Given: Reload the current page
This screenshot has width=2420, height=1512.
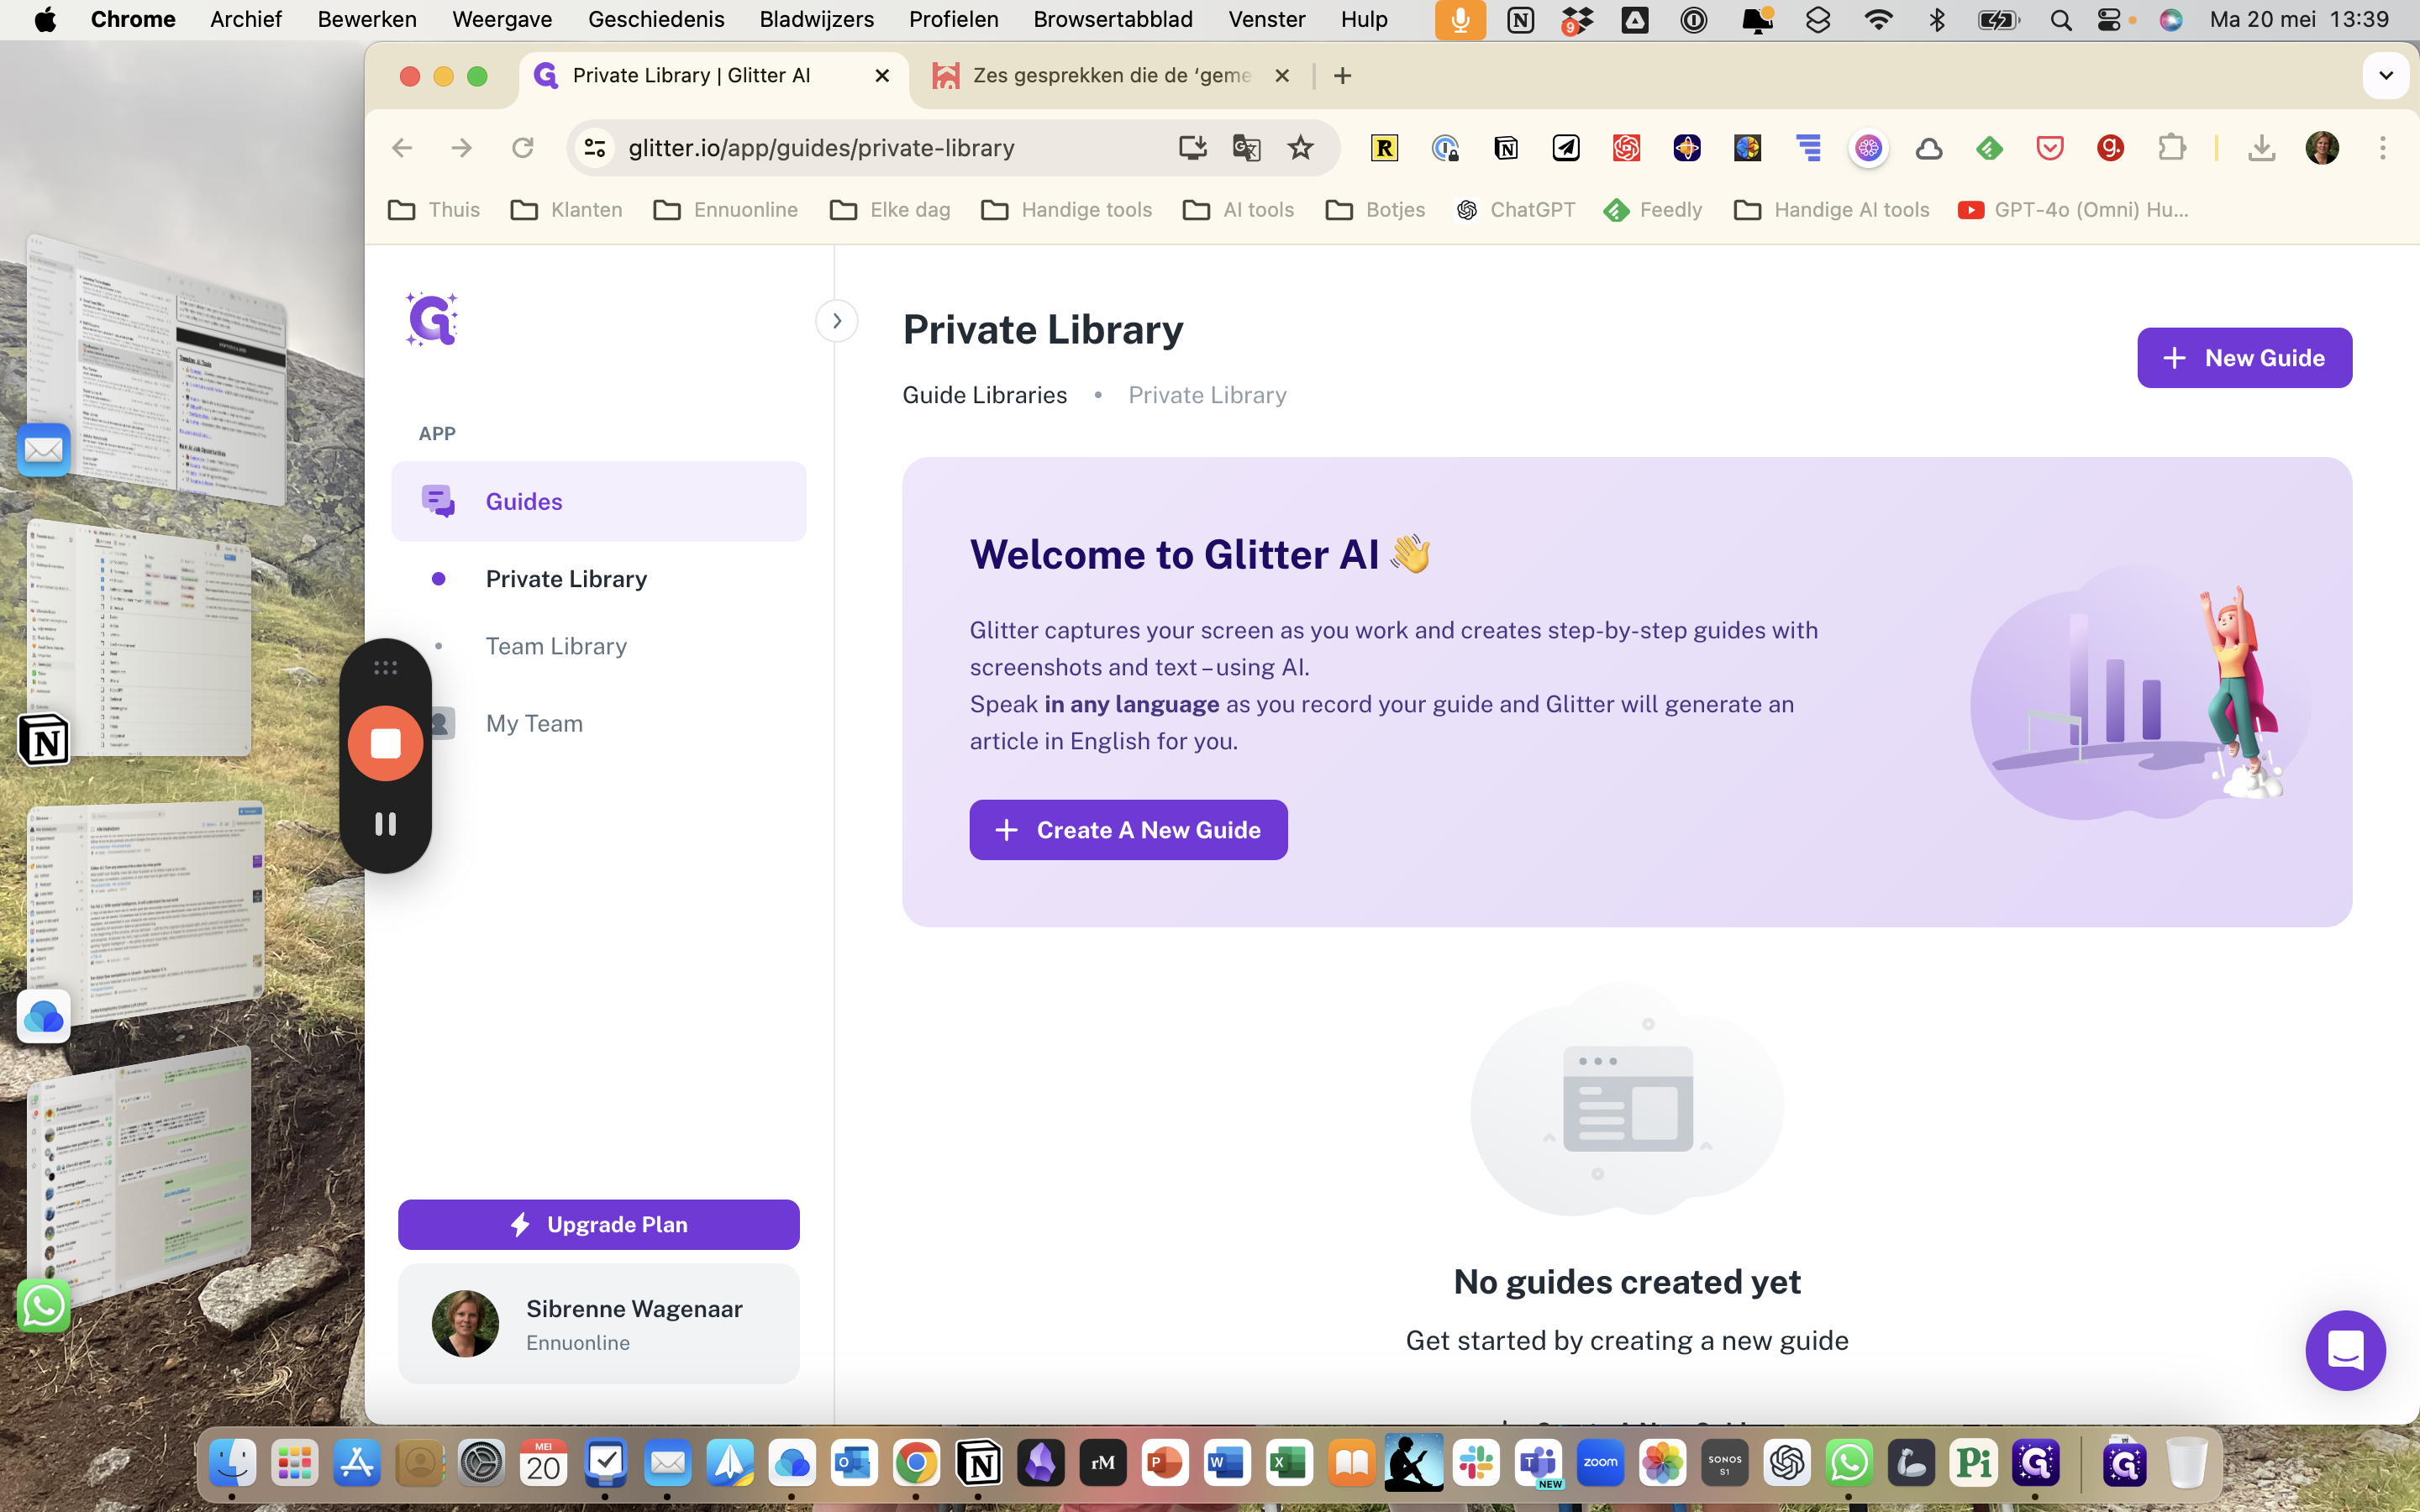Looking at the screenshot, I should click(522, 148).
